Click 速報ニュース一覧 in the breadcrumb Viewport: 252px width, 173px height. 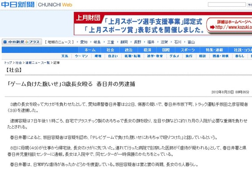pos(38,63)
